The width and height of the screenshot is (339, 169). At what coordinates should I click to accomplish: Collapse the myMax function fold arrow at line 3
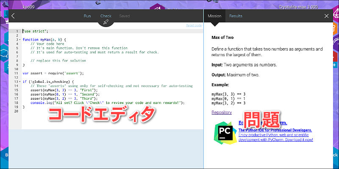20,40
